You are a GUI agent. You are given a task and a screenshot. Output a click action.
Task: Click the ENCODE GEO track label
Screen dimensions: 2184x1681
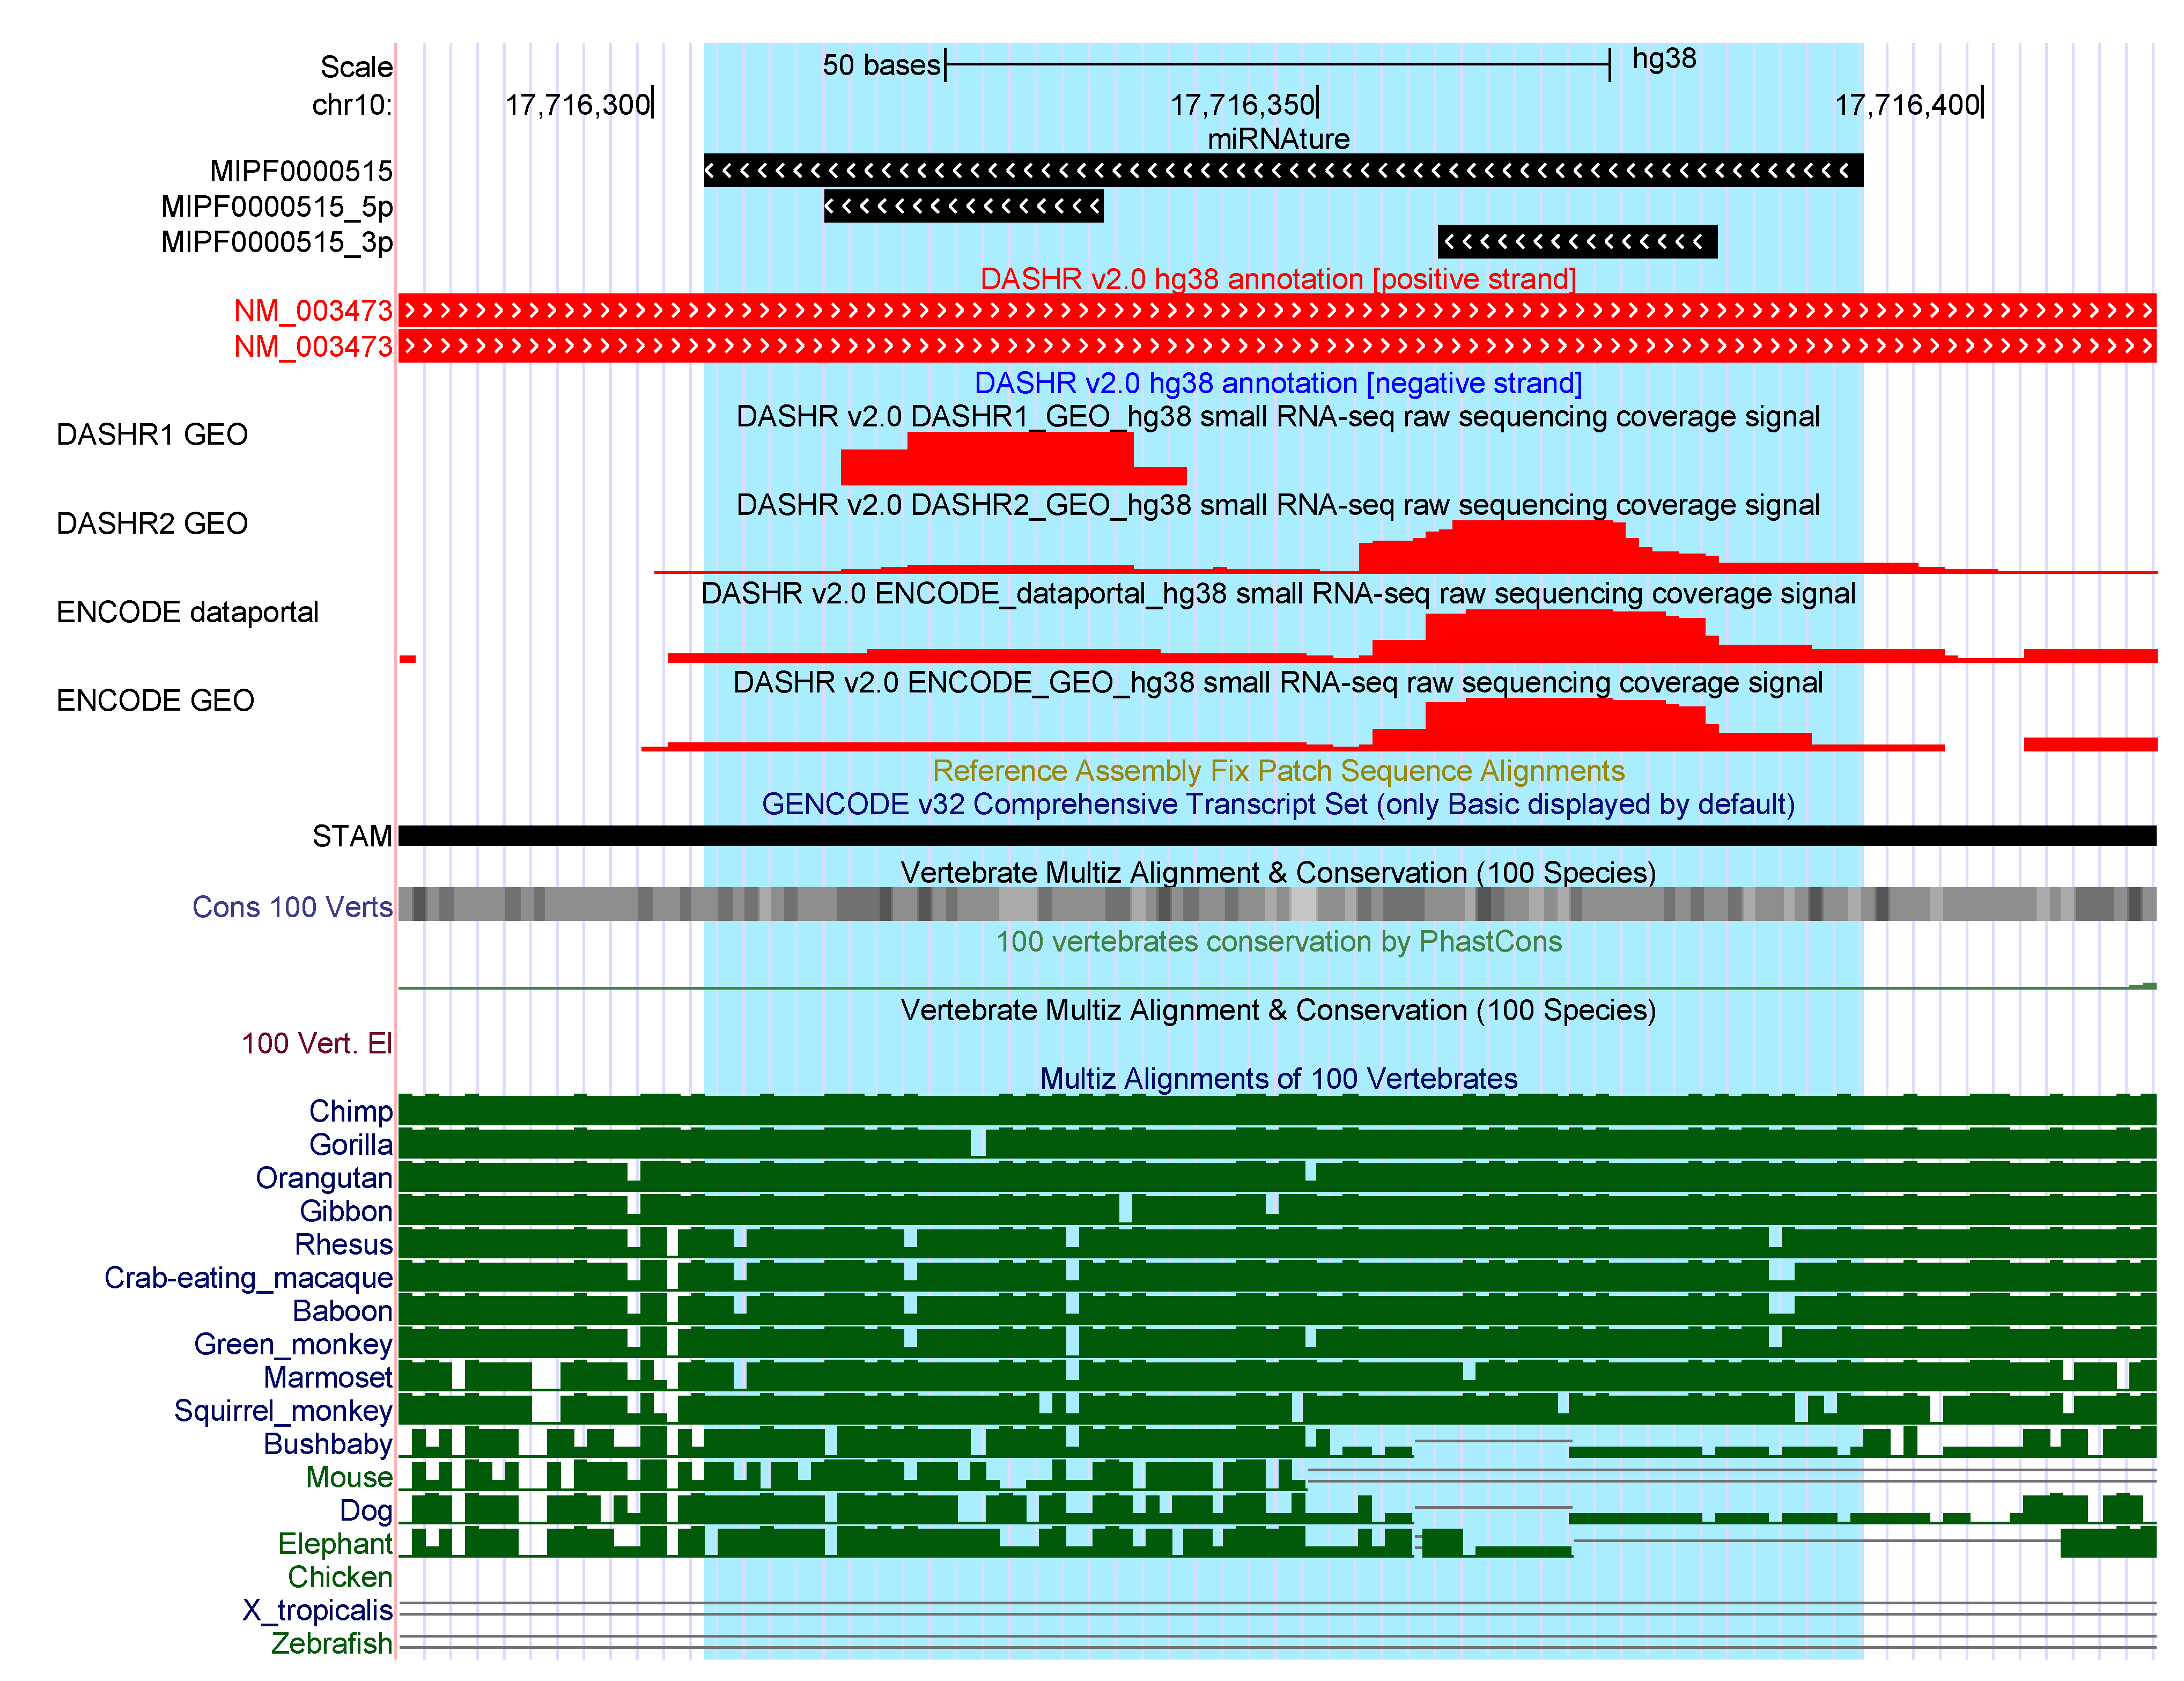pos(155,700)
